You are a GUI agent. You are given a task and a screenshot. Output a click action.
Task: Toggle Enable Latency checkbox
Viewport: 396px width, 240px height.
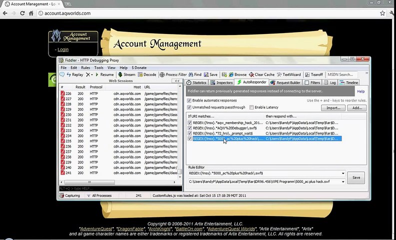252,107
